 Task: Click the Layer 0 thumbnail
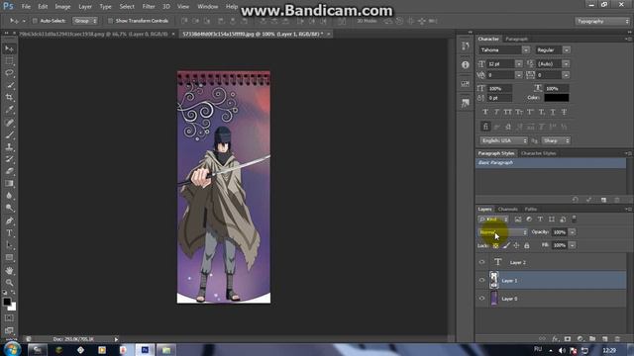click(x=494, y=299)
